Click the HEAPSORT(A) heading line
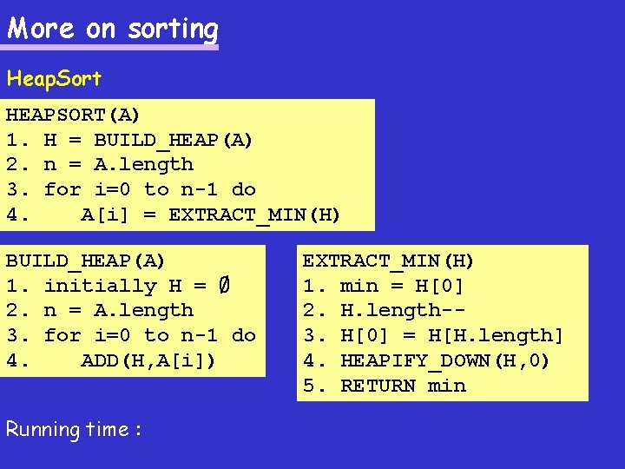 tap(72, 116)
